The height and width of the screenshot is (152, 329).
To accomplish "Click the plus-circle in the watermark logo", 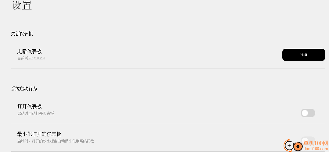I will (x=289, y=145).
